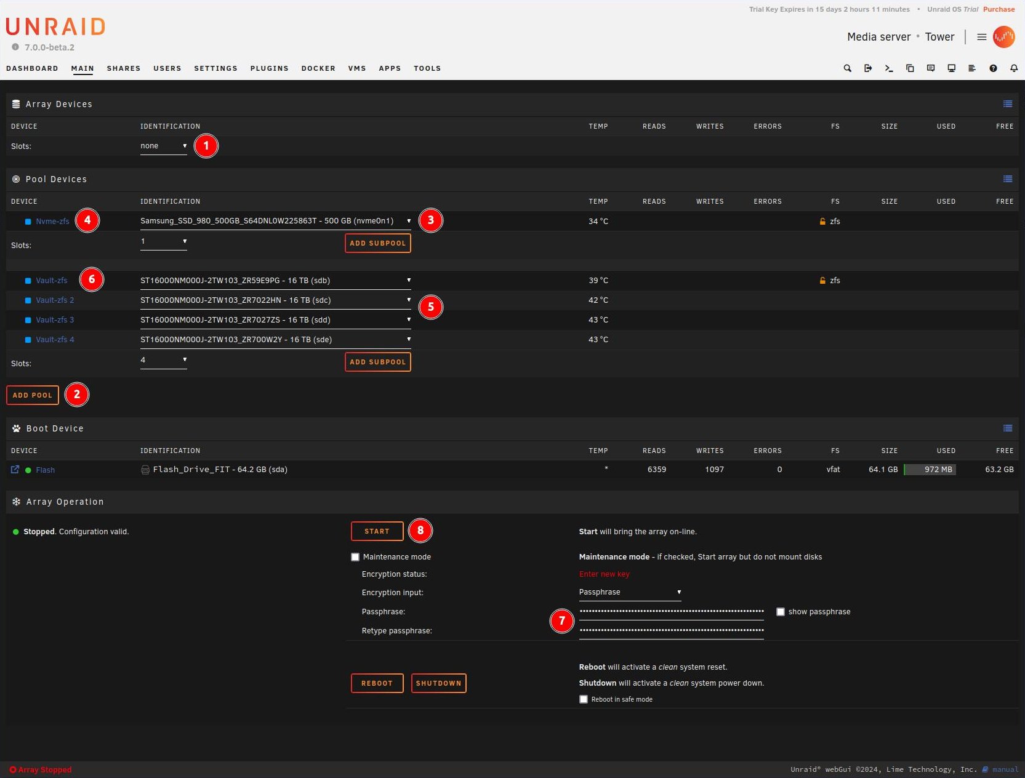Click the Flash drive identification icon
This screenshot has height=778, width=1025.
[145, 470]
